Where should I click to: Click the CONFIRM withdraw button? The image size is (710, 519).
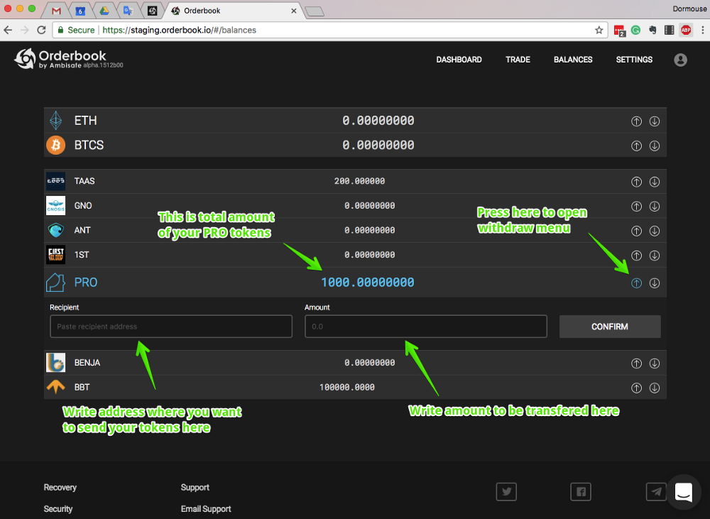click(x=610, y=327)
